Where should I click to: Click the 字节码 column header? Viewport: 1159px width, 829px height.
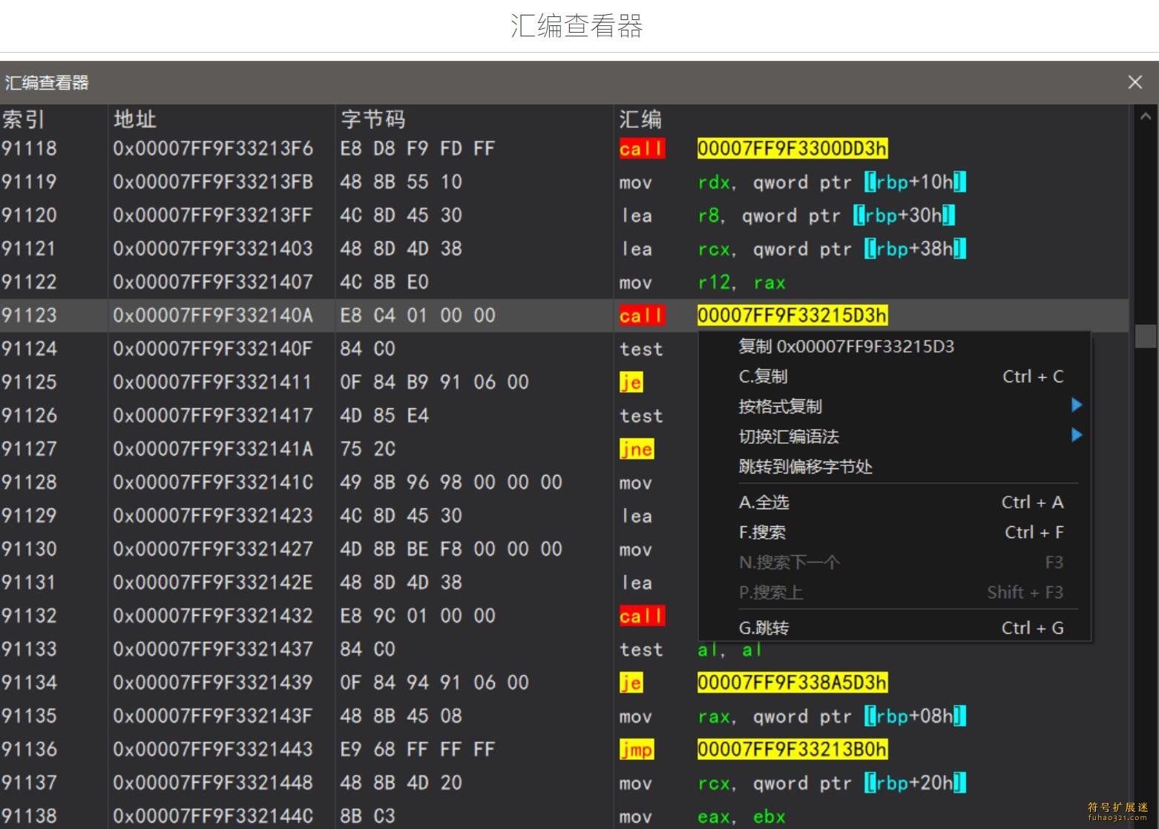(373, 119)
